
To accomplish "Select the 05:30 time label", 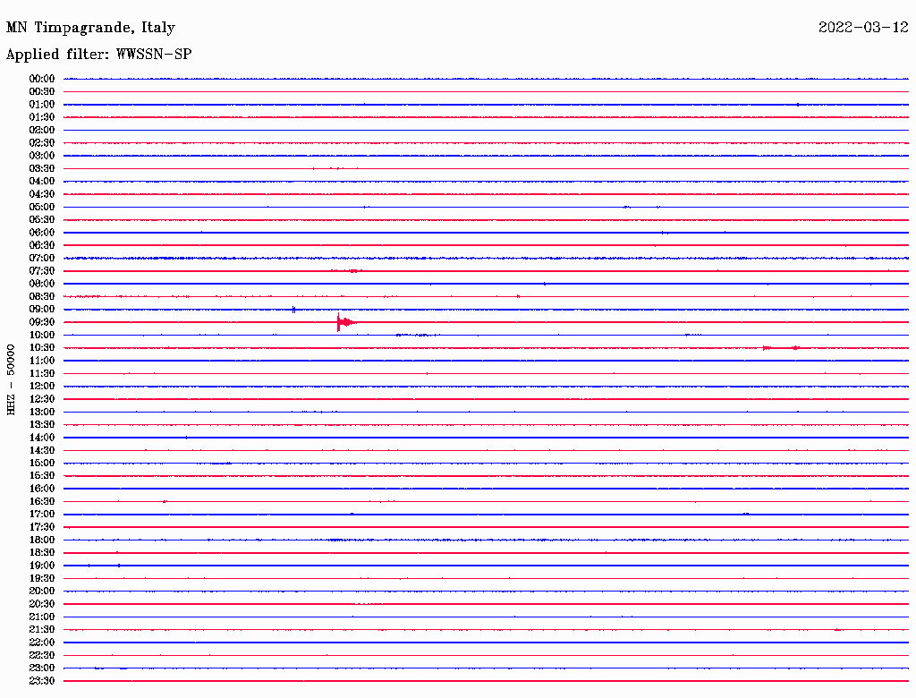I will click(x=42, y=220).
